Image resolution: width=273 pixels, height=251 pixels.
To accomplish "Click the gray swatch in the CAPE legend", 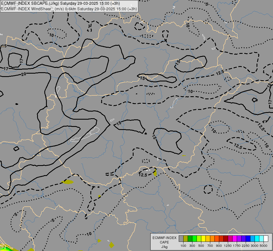I will (181, 239).
